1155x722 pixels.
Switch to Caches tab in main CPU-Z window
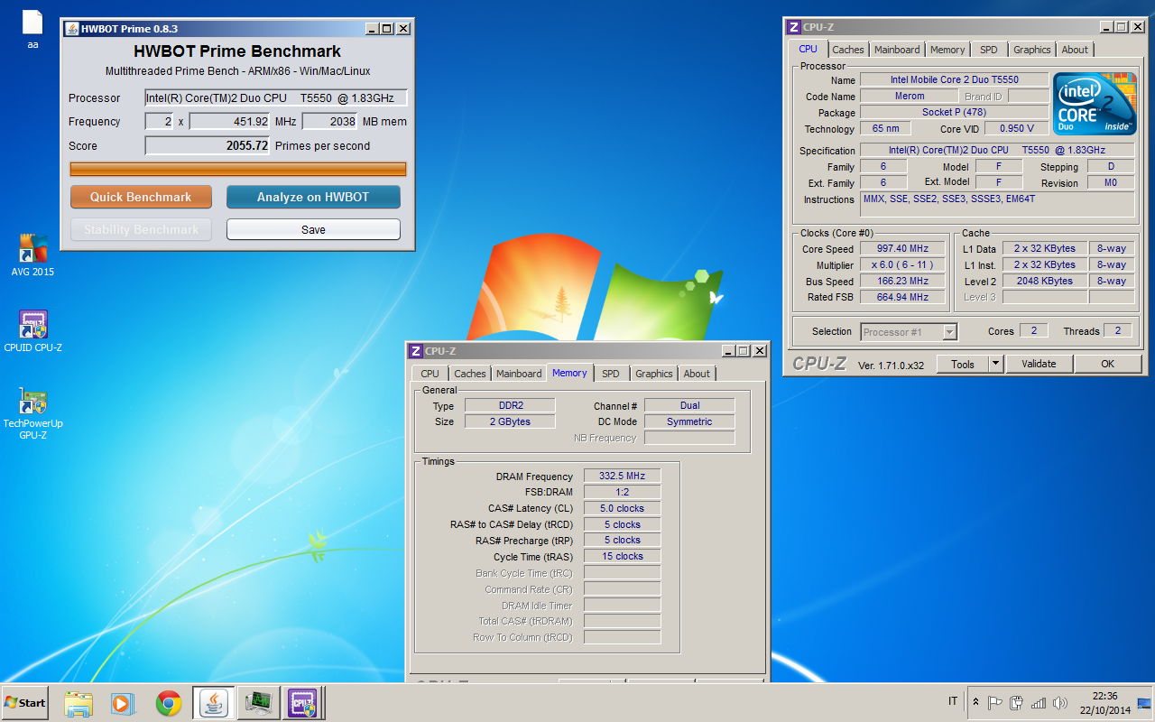[x=848, y=50]
